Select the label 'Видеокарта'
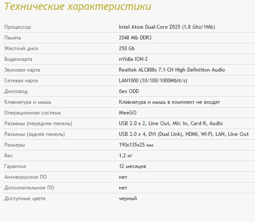Image resolution: width=255 pixels, height=222 pixels. 18,59
